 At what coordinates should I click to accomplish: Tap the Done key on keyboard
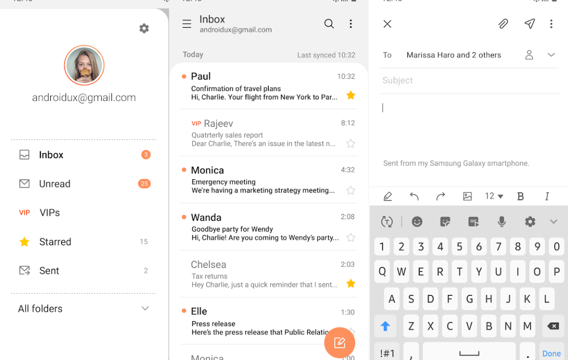[x=551, y=351]
